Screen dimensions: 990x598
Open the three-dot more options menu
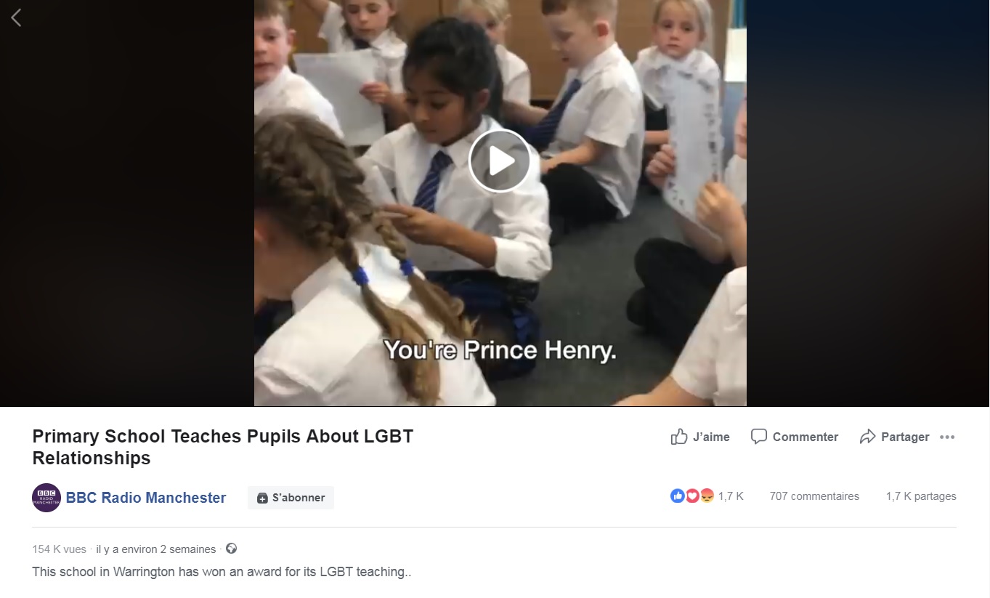tap(947, 437)
